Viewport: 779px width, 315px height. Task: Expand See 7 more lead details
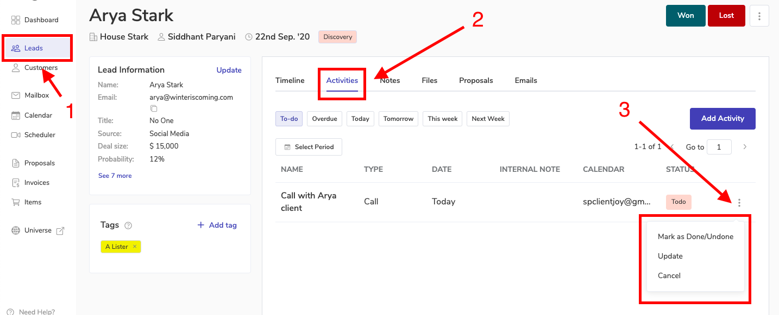115,176
